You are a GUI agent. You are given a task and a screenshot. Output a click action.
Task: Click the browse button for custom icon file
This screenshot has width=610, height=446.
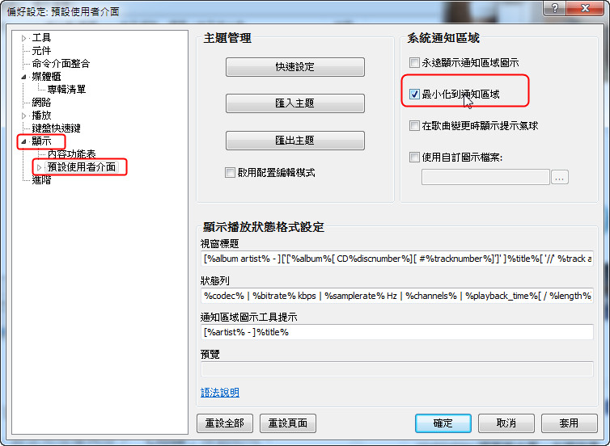pyautogui.click(x=559, y=178)
